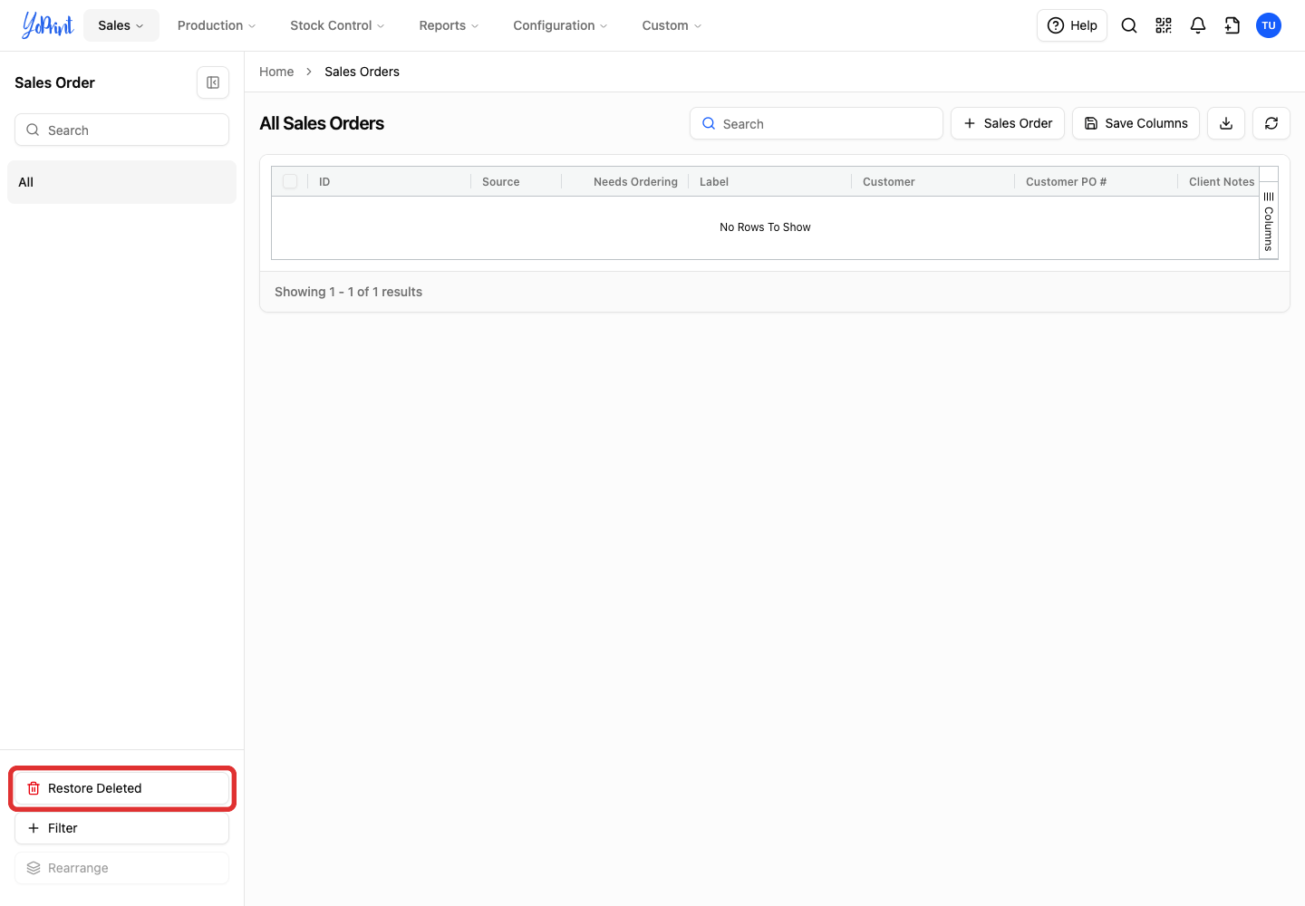Collapse the Sales Order sidebar panel
The height and width of the screenshot is (906, 1305).
(x=213, y=82)
